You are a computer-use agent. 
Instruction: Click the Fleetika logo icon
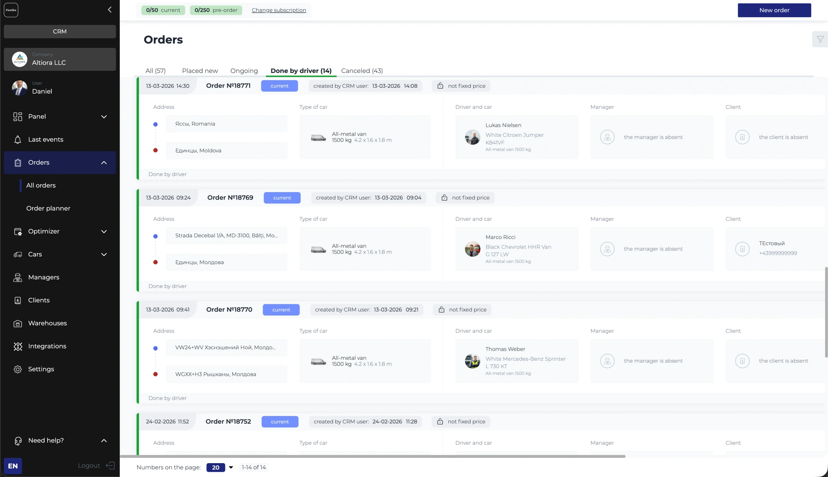(x=11, y=10)
